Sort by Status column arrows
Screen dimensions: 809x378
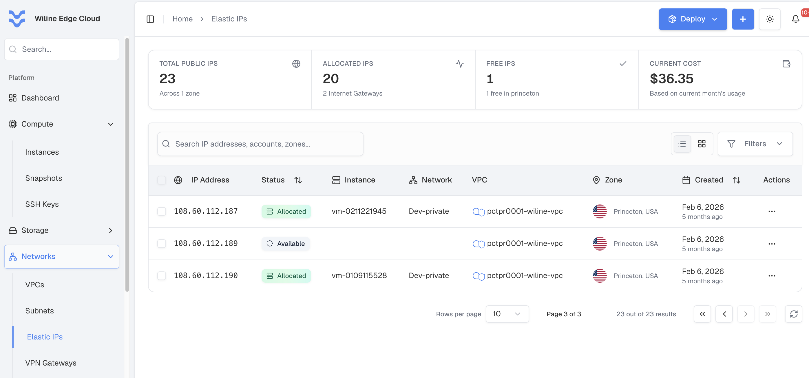click(298, 180)
